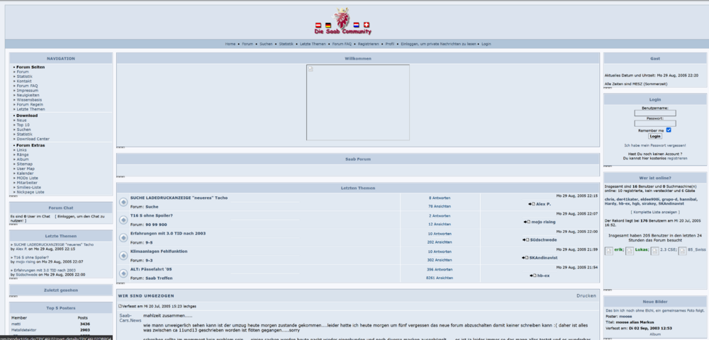
Task: Click the Dutch flag icon in the header
Action: [x=357, y=25]
